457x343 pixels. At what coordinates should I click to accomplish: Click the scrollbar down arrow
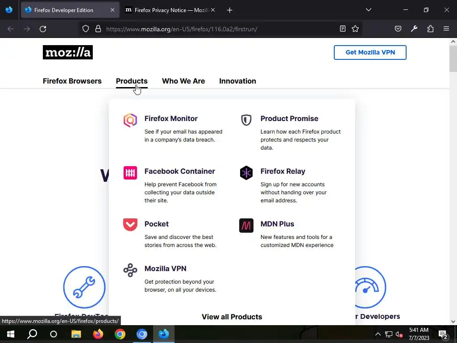(x=453, y=322)
